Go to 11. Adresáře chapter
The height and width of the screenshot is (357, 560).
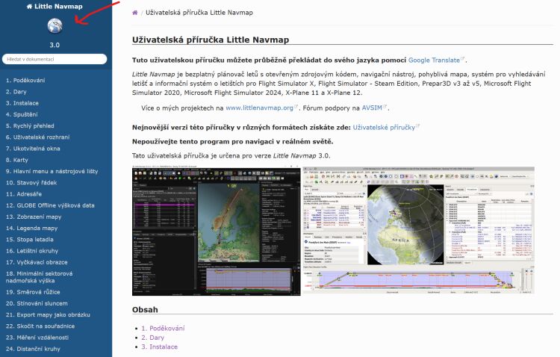24,194
